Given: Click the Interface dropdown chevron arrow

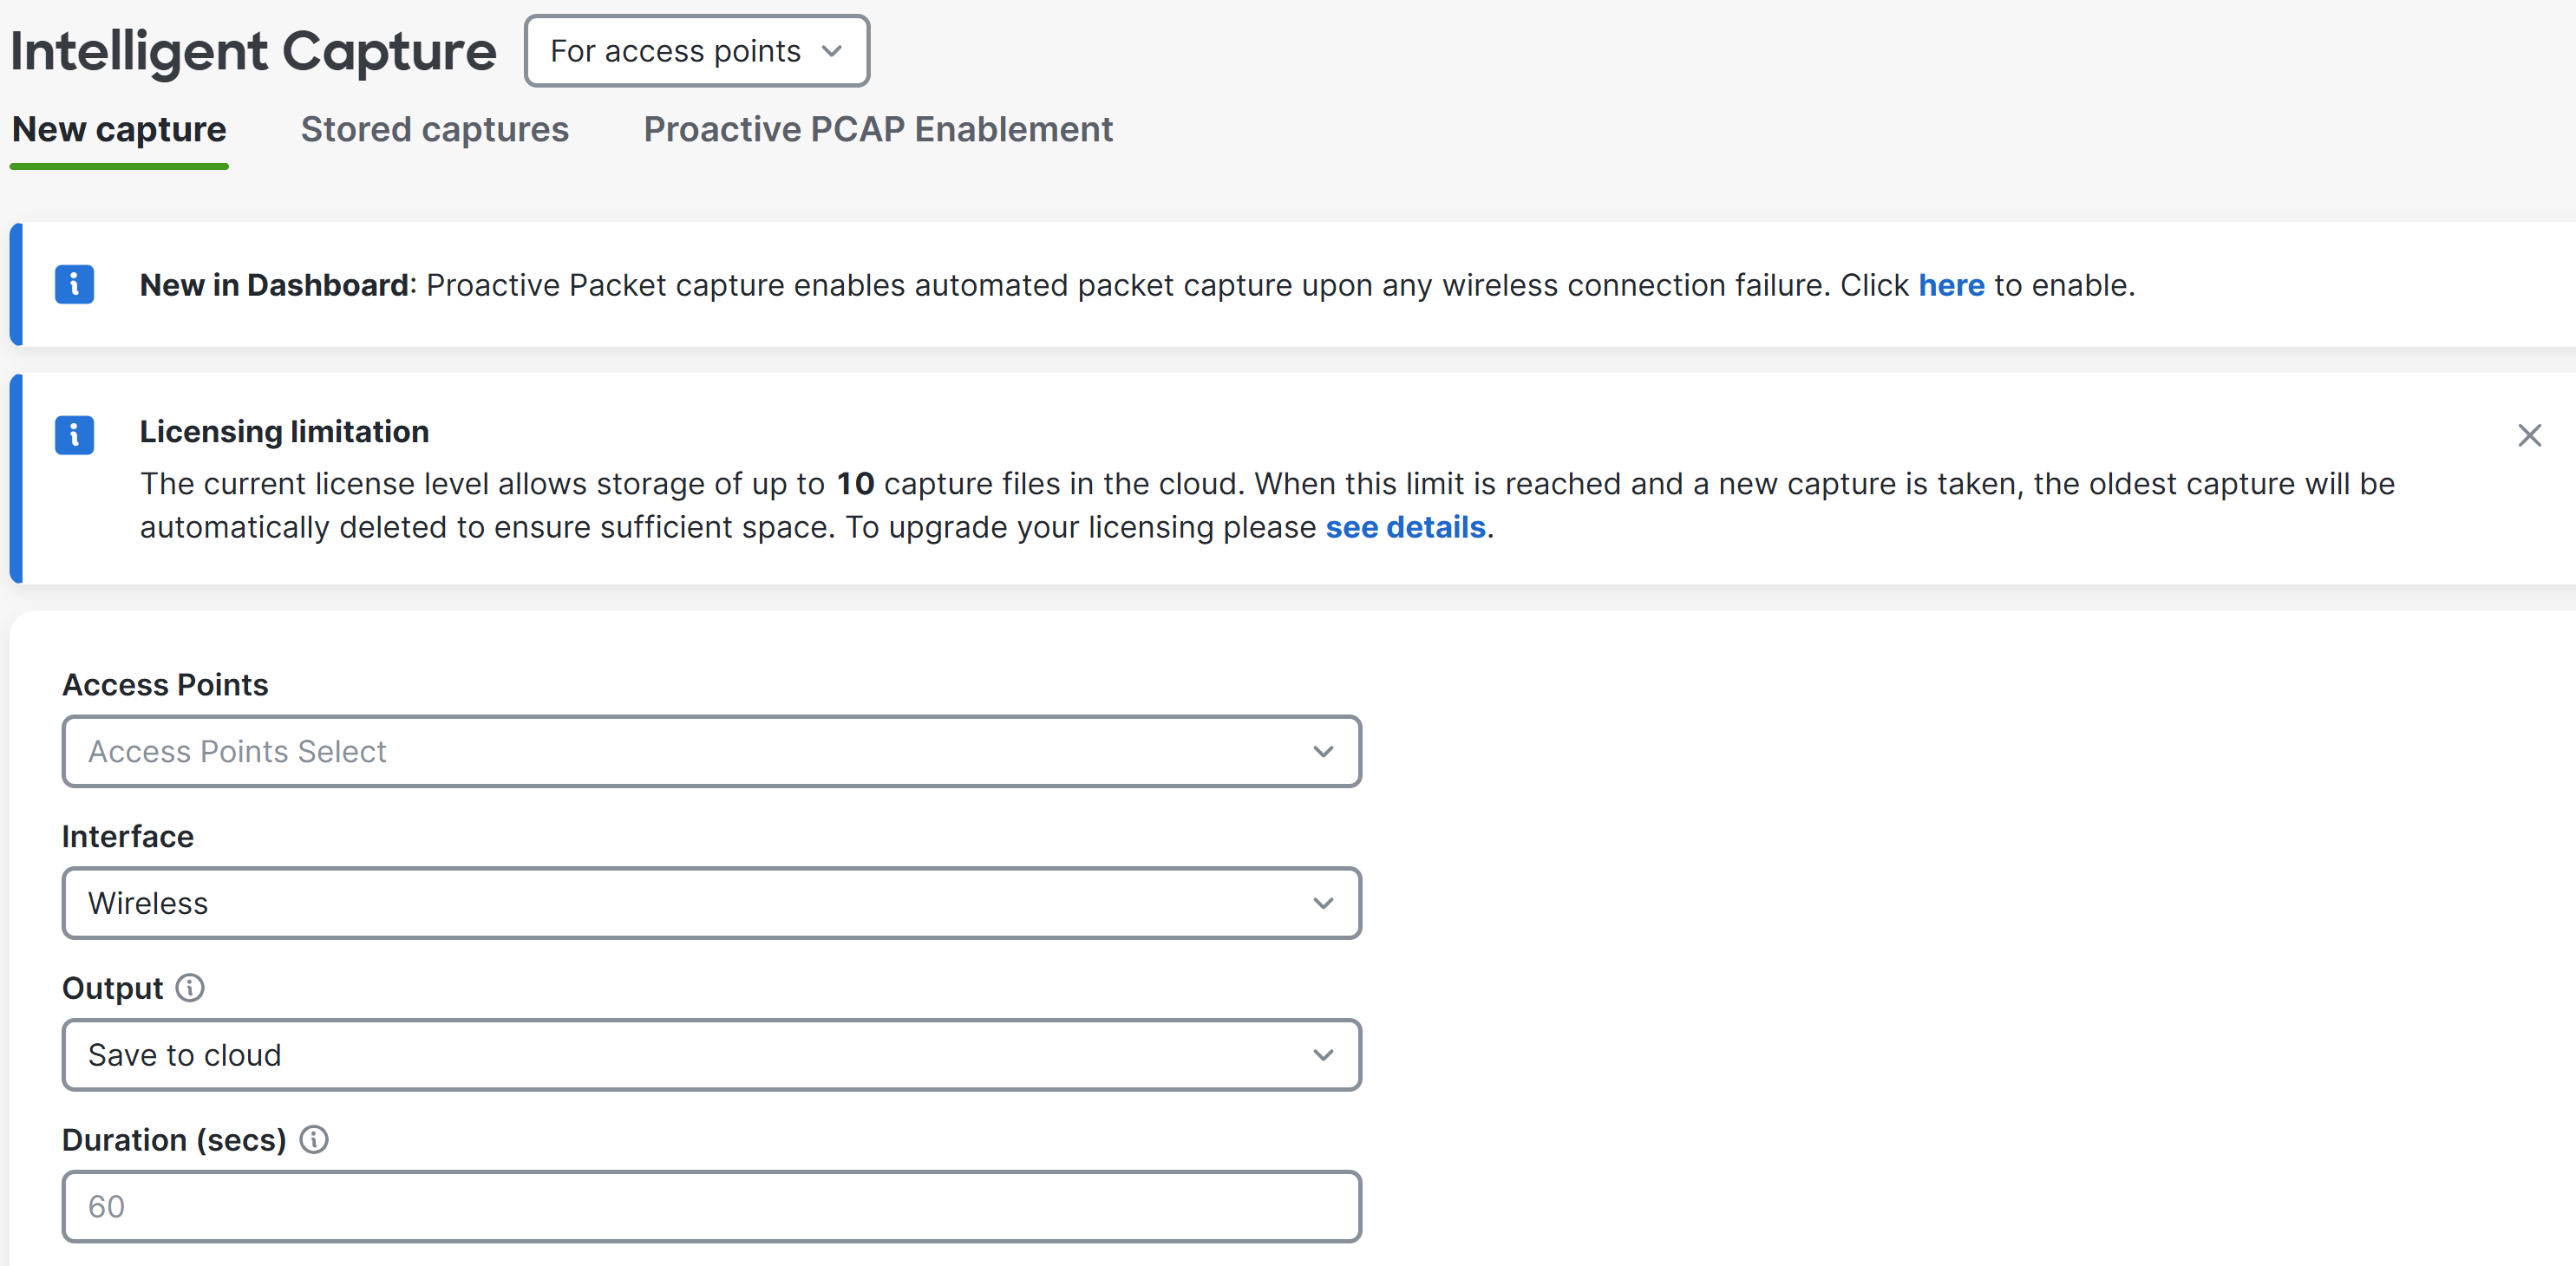Looking at the screenshot, I should (1323, 903).
